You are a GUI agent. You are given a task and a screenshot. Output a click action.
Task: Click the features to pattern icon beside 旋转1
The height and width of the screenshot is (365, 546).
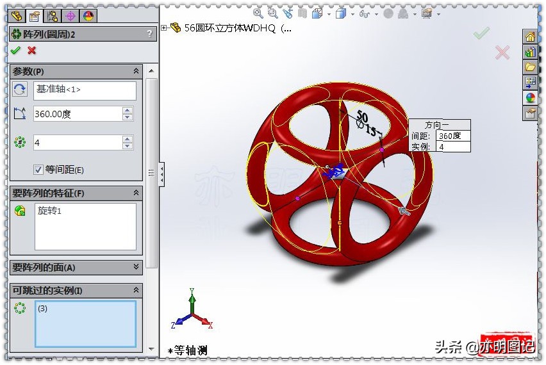20,211
